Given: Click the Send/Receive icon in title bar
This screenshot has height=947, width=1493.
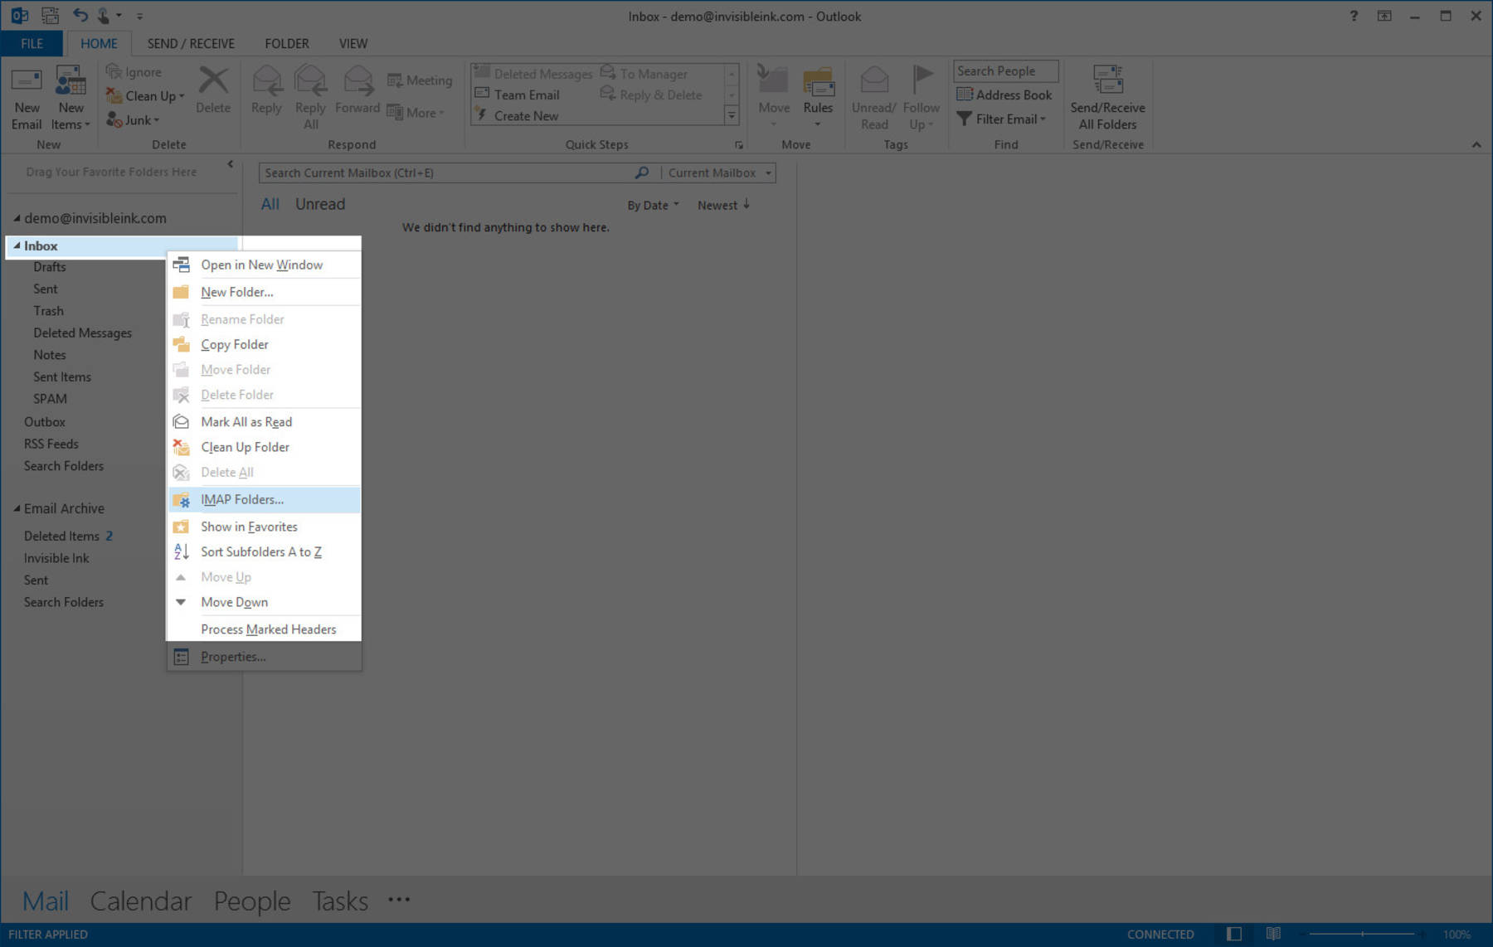Looking at the screenshot, I should [x=50, y=15].
